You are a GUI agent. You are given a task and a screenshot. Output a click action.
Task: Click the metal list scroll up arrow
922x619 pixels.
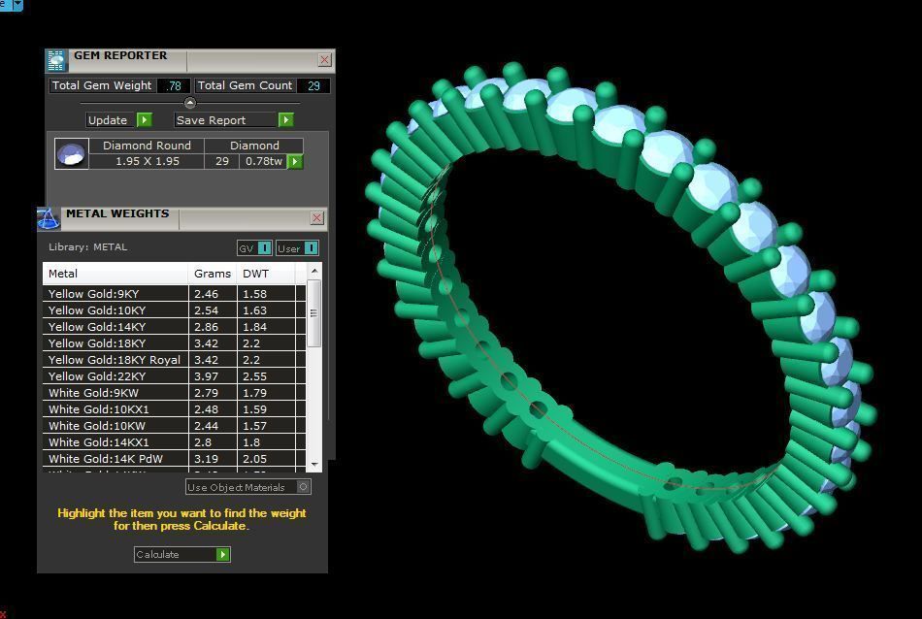point(314,271)
